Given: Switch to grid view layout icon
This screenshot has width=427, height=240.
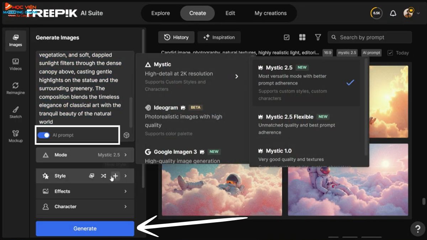Looking at the screenshot, I should pyautogui.click(x=302, y=37).
